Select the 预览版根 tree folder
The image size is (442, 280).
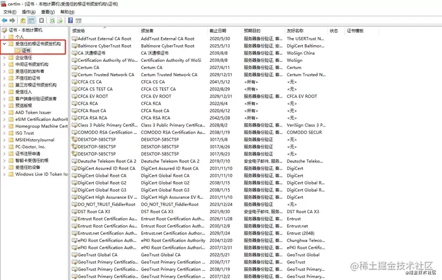click(x=24, y=105)
